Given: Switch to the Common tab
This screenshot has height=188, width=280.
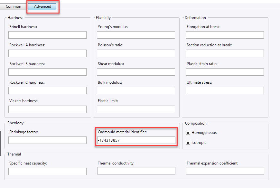Looking at the screenshot, I should pyautogui.click(x=14, y=6).
